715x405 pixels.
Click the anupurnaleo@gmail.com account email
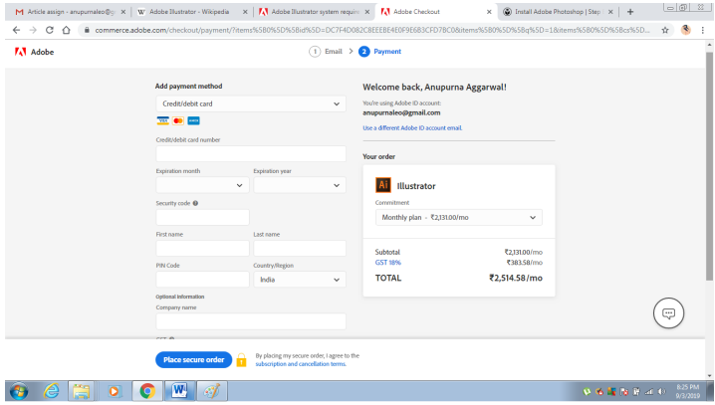pyautogui.click(x=401, y=112)
